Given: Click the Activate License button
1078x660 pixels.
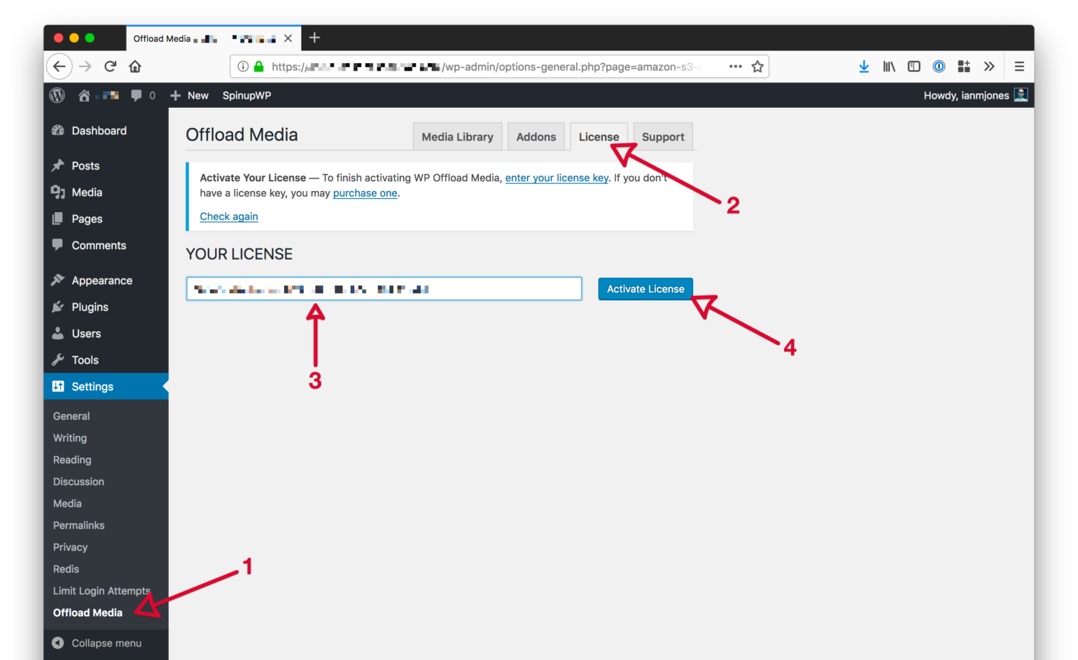Looking at the screenshot, I should [645, 289].
